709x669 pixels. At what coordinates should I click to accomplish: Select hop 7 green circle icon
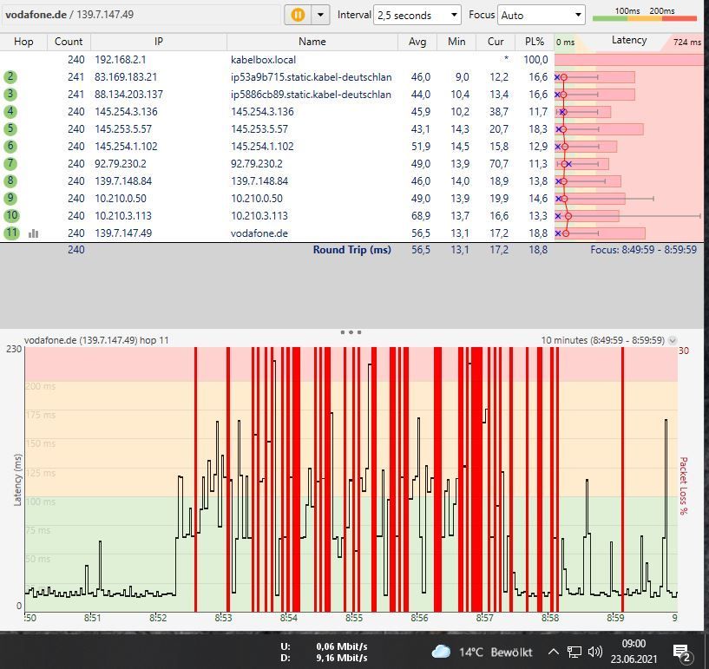10,163
